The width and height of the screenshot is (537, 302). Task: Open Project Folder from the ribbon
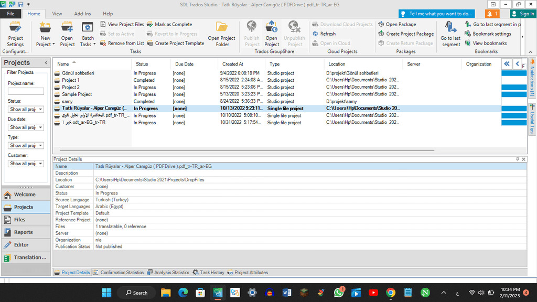[x=221, y=34]
